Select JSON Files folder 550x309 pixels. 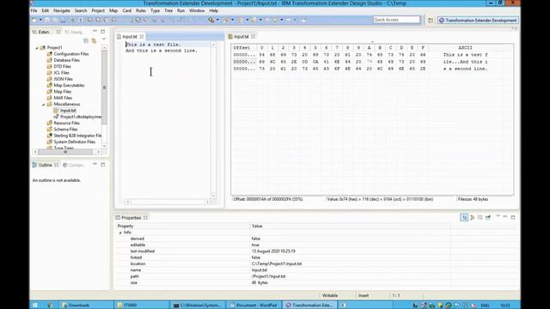coord(63,79)
